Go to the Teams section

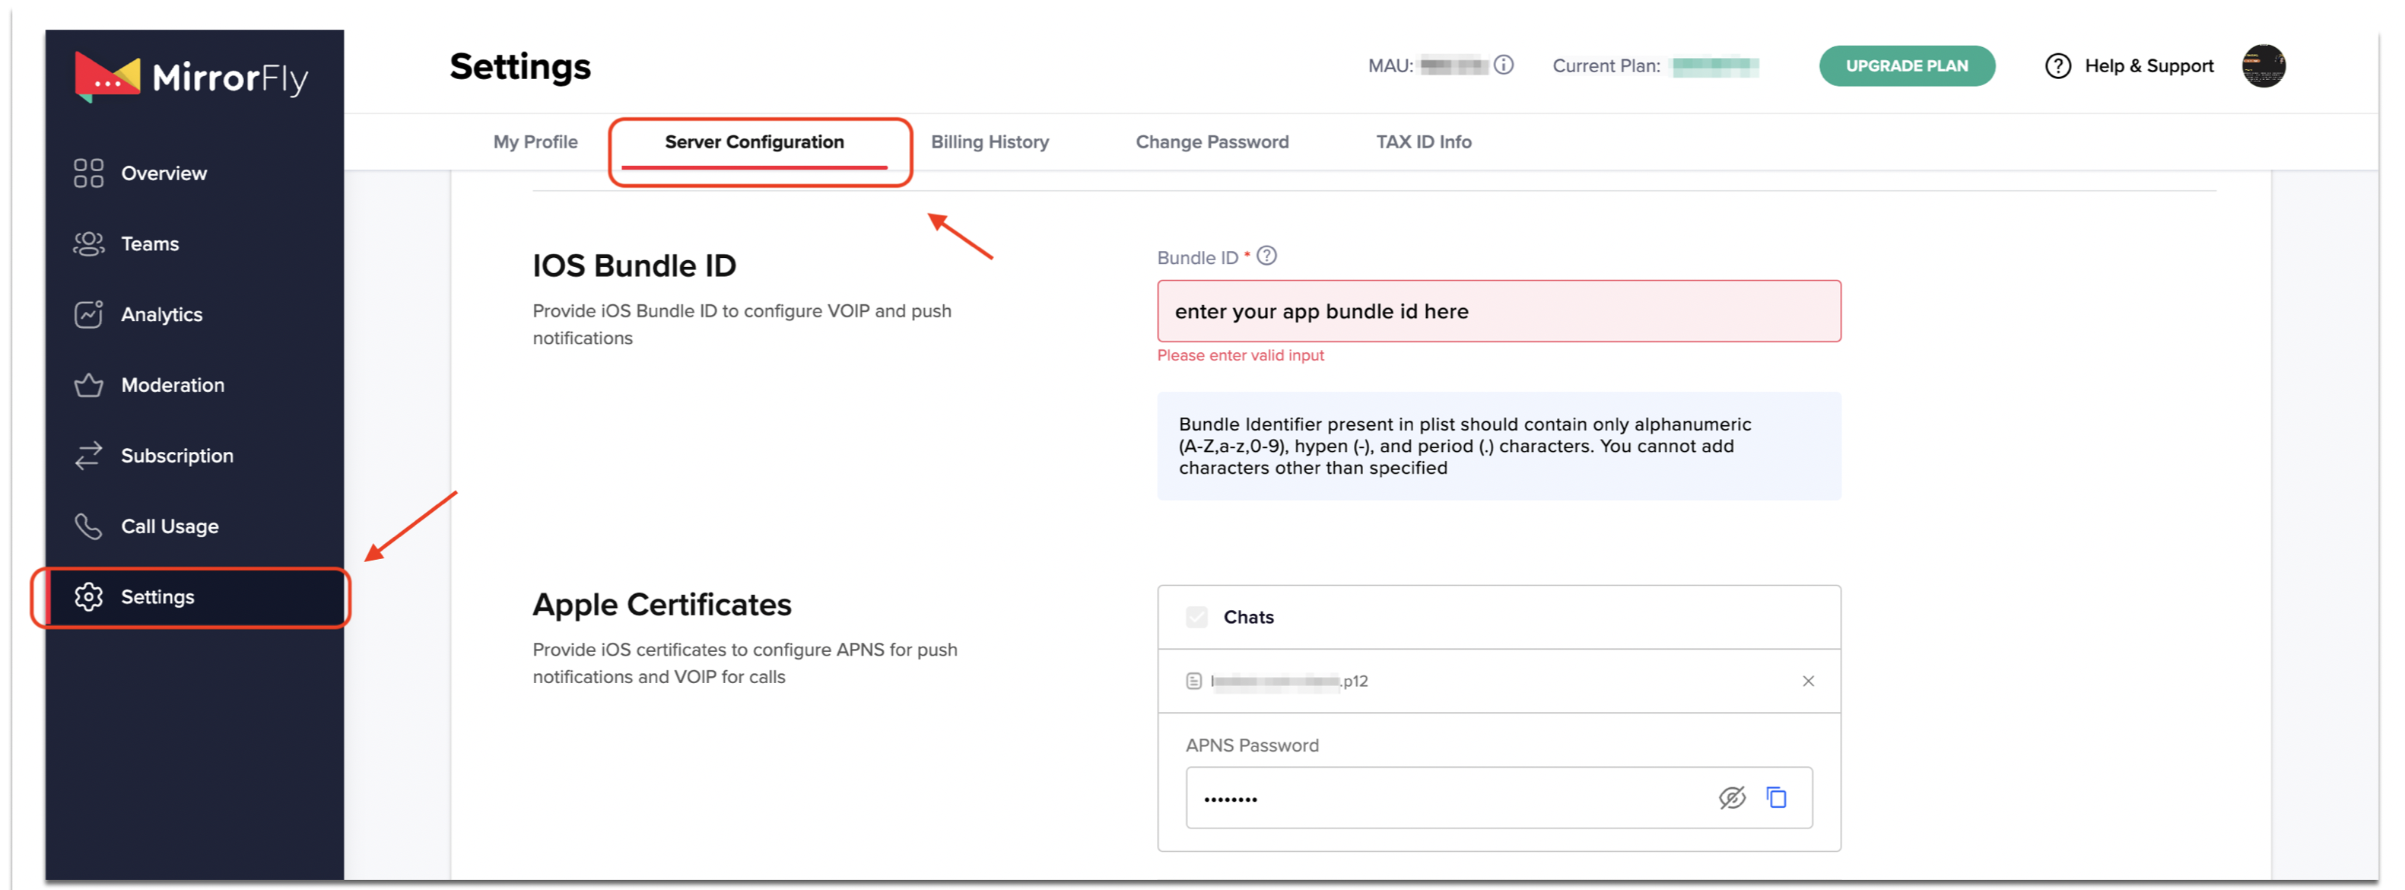point(149,243)
